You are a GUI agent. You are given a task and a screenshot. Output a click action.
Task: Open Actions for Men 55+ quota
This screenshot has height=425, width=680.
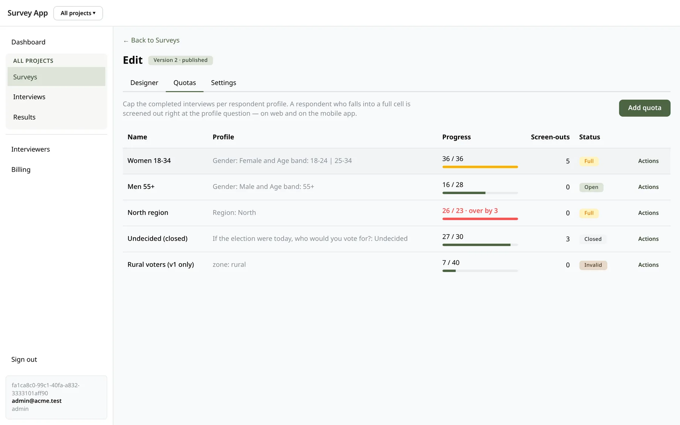648,187
